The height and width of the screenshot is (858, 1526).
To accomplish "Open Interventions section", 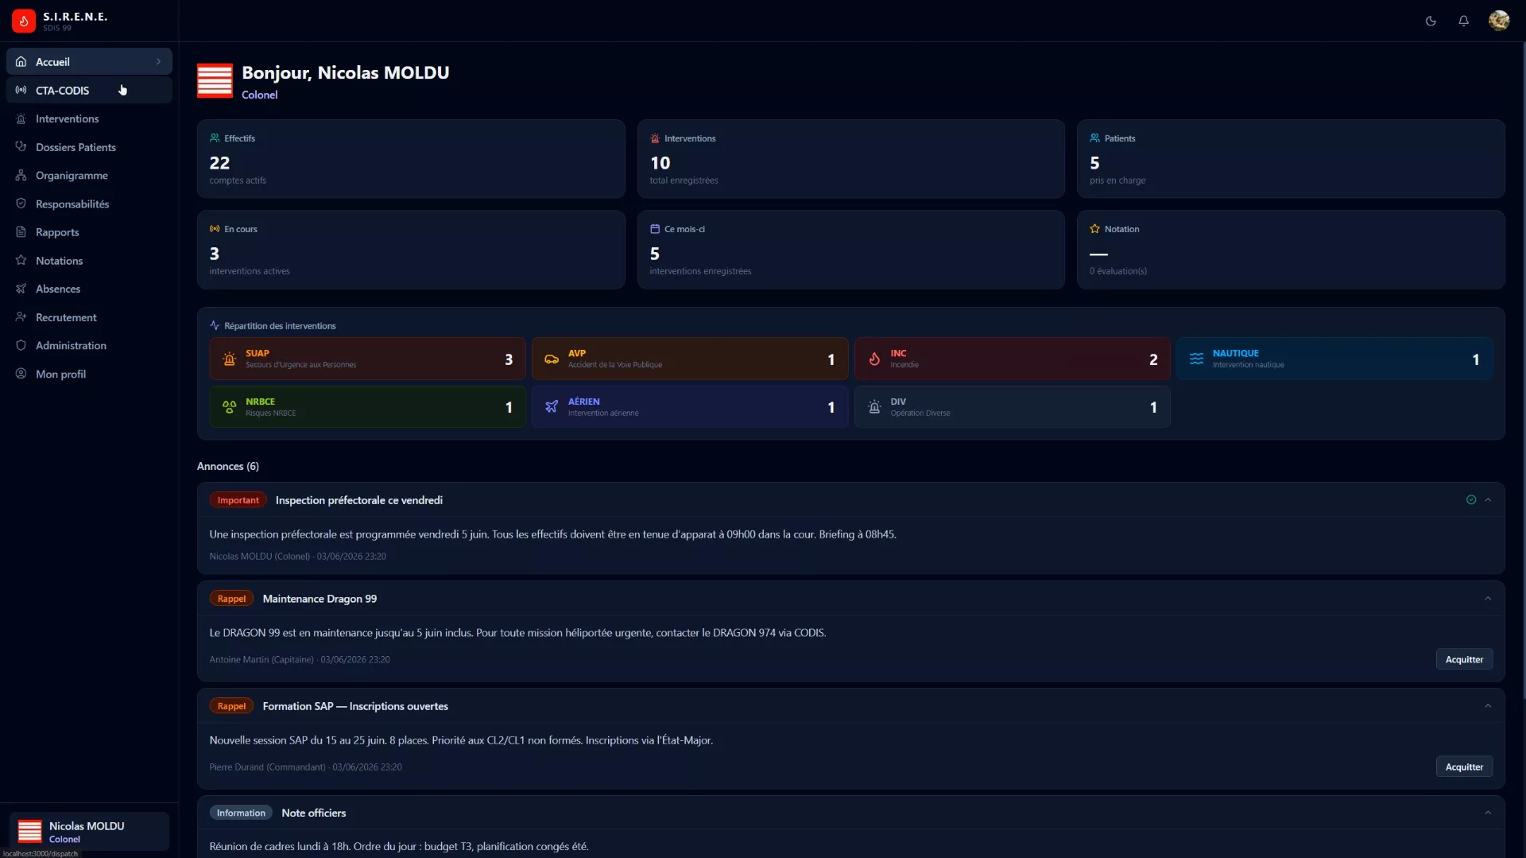I will (x=89, y=118).
